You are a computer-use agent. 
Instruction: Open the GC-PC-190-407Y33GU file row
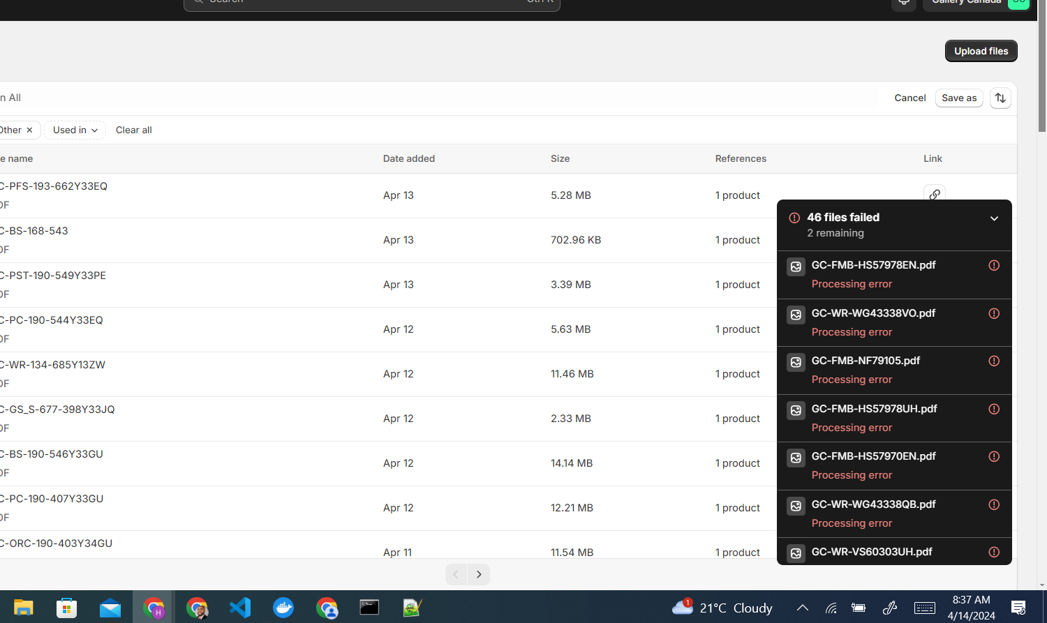pos(508,508)
